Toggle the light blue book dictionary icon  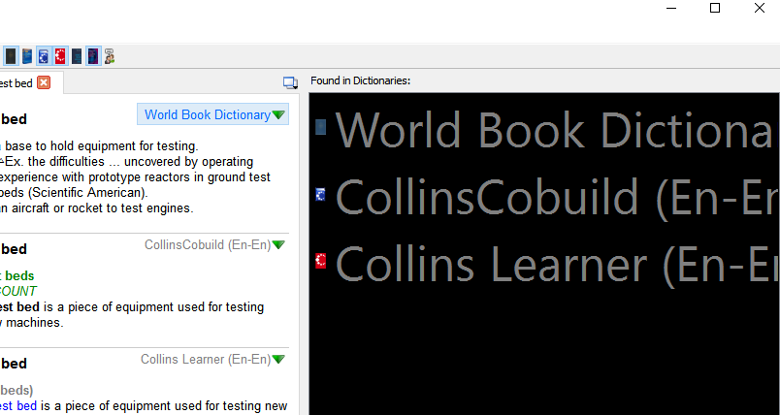[27, 56]
